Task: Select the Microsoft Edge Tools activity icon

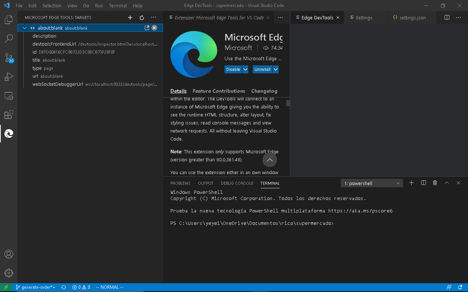Action: [9, 134]
